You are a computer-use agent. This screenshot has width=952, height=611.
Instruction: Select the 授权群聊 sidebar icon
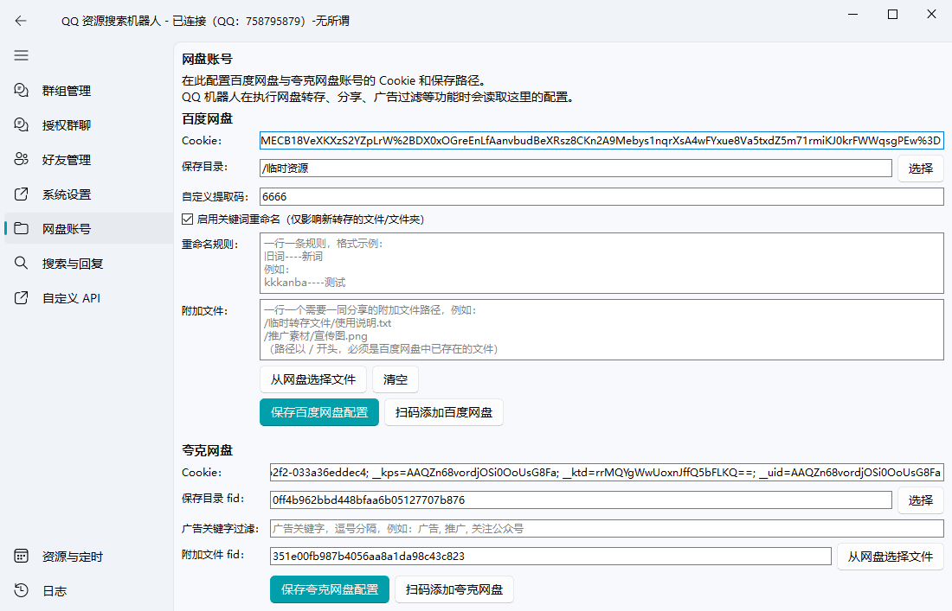coord(19,124)
